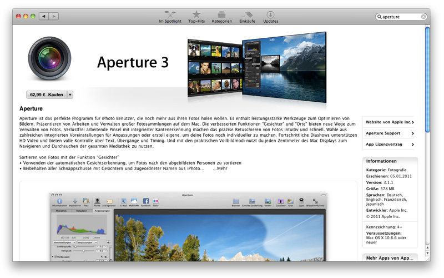Screen dimensions: 444x278
Task: Click the E-Mail icon in the preview screenshot
Action: pos(124,202)
